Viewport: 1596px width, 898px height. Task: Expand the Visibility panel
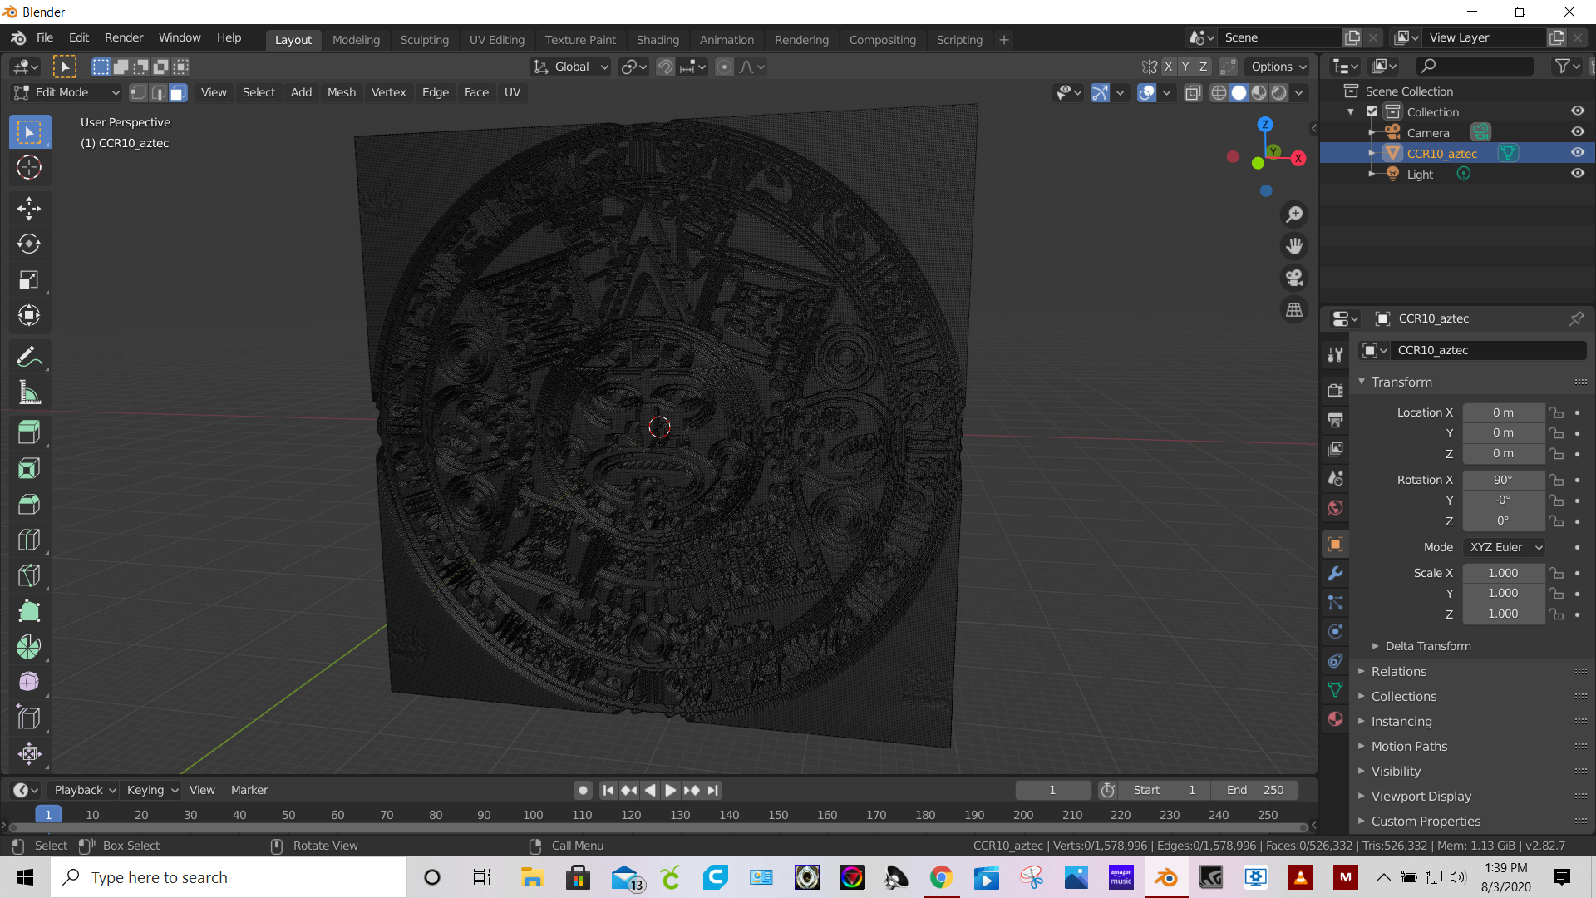(1396, 772)
